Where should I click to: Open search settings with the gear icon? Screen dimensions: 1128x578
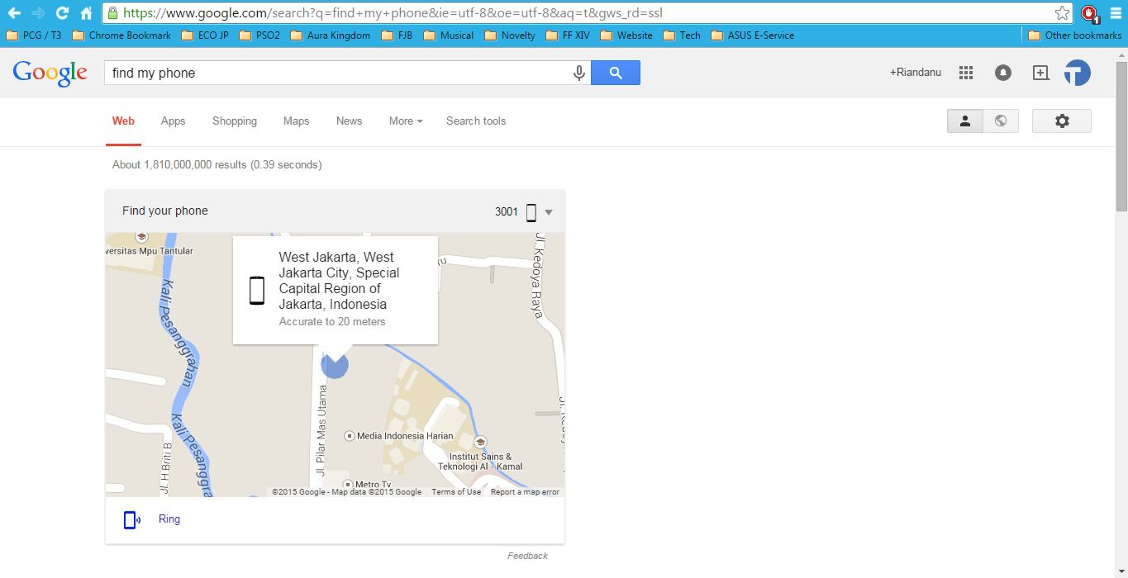pyautogui.click(x=1061, y=121)
